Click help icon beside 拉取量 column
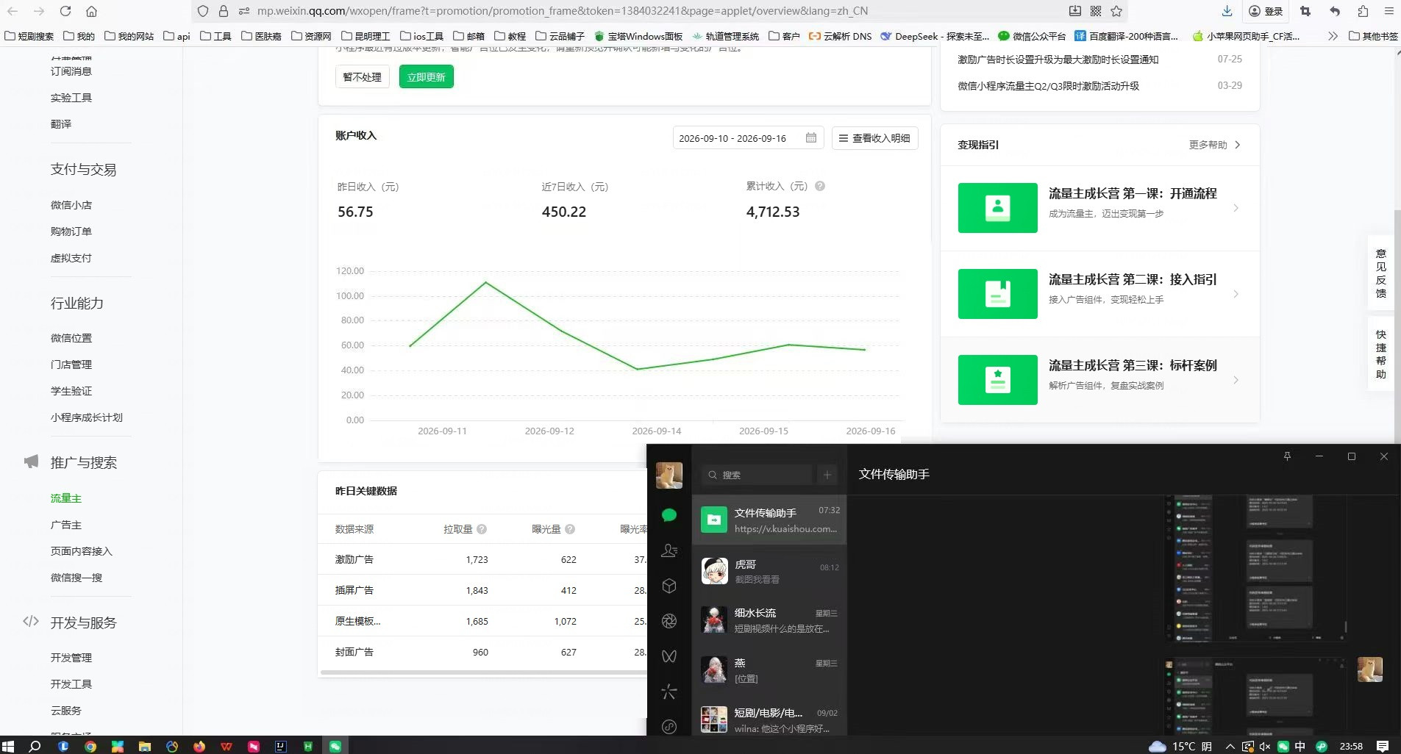The width and height of the screenshot is (1401, 754). [482, 529]
